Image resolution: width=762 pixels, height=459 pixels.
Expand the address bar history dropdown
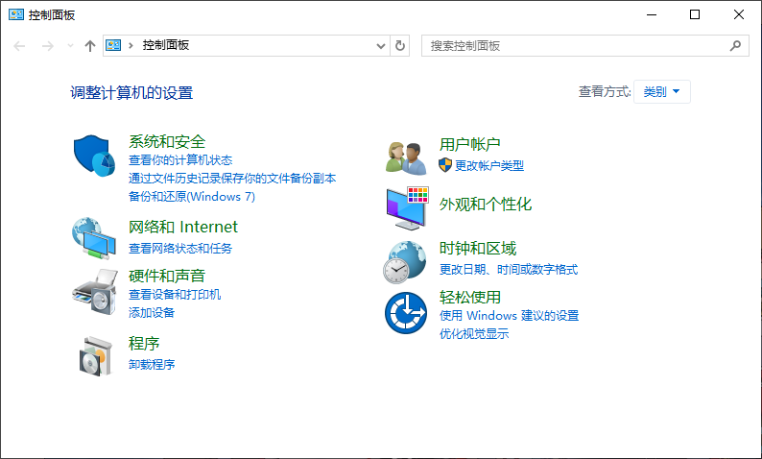[381, 46]
